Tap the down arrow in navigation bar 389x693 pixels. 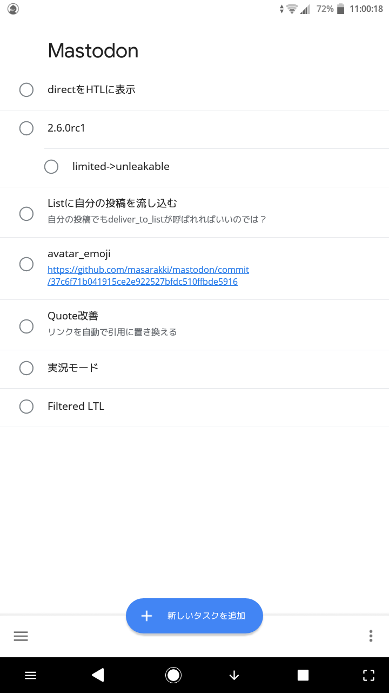coord(234,675)
